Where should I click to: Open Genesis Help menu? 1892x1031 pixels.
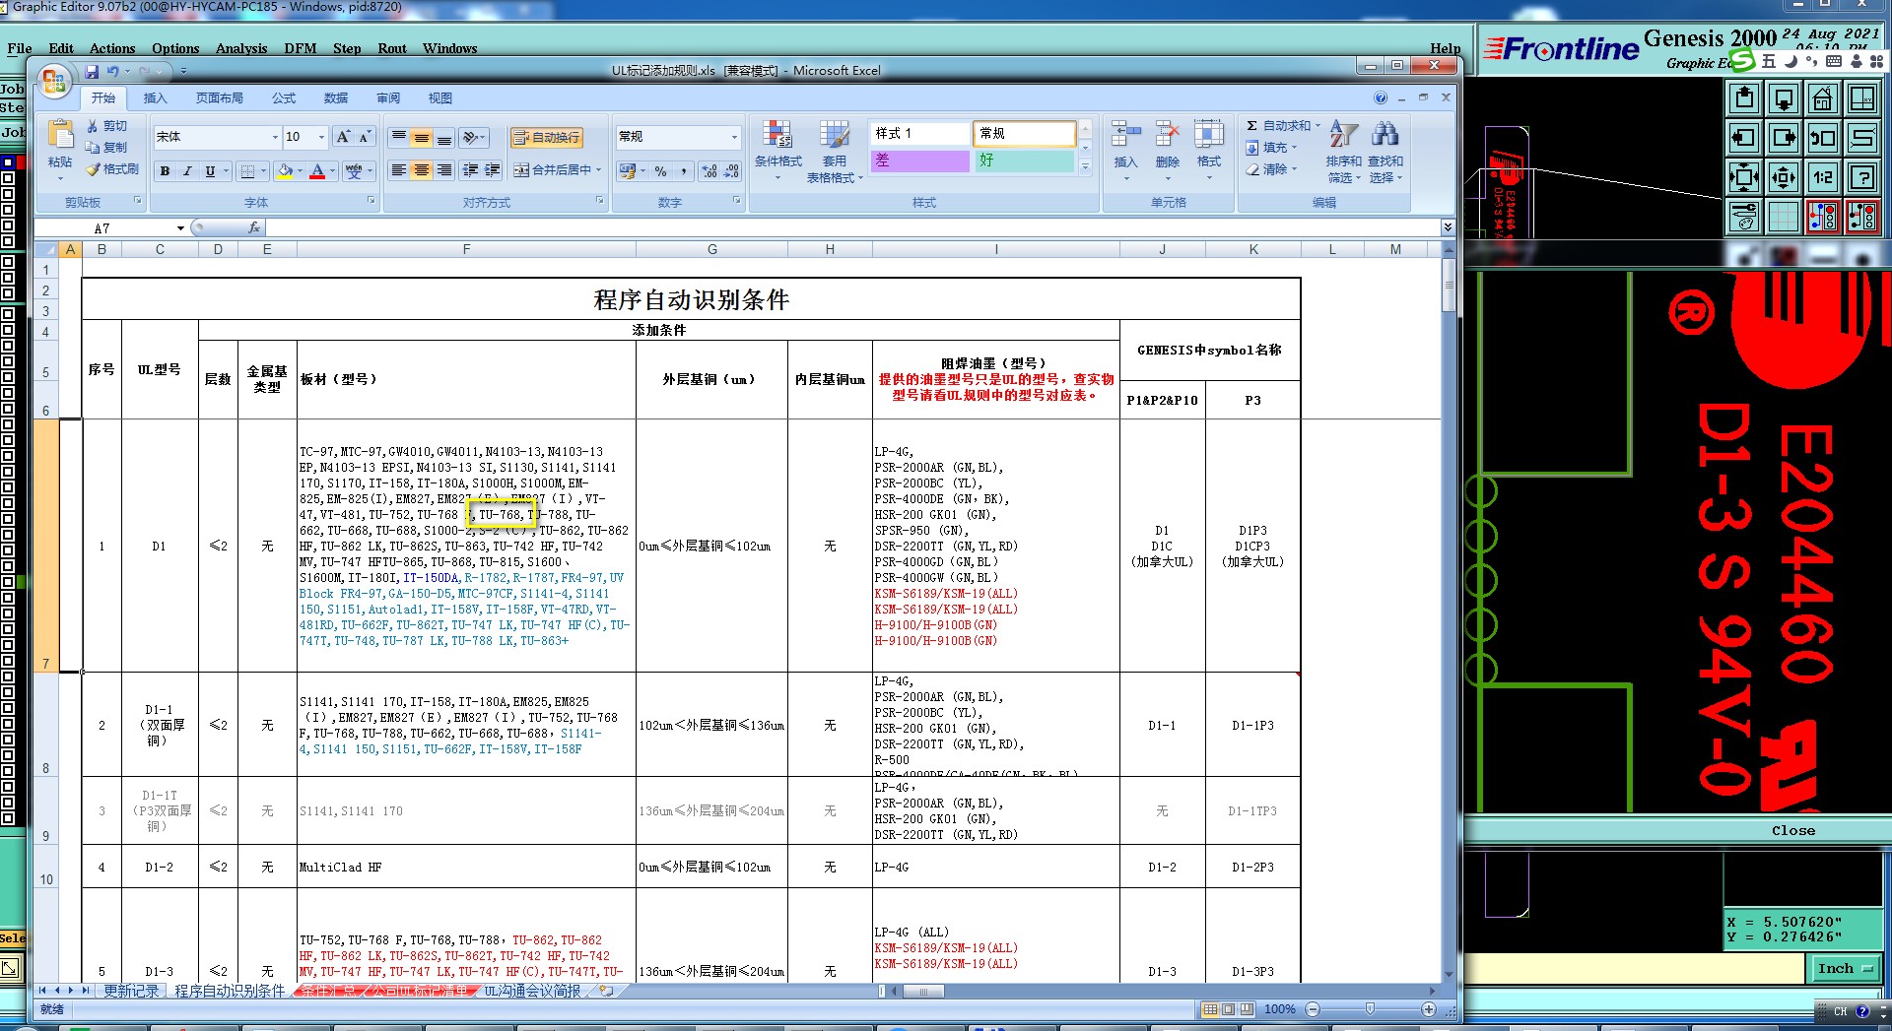[x=1445, y=48]
